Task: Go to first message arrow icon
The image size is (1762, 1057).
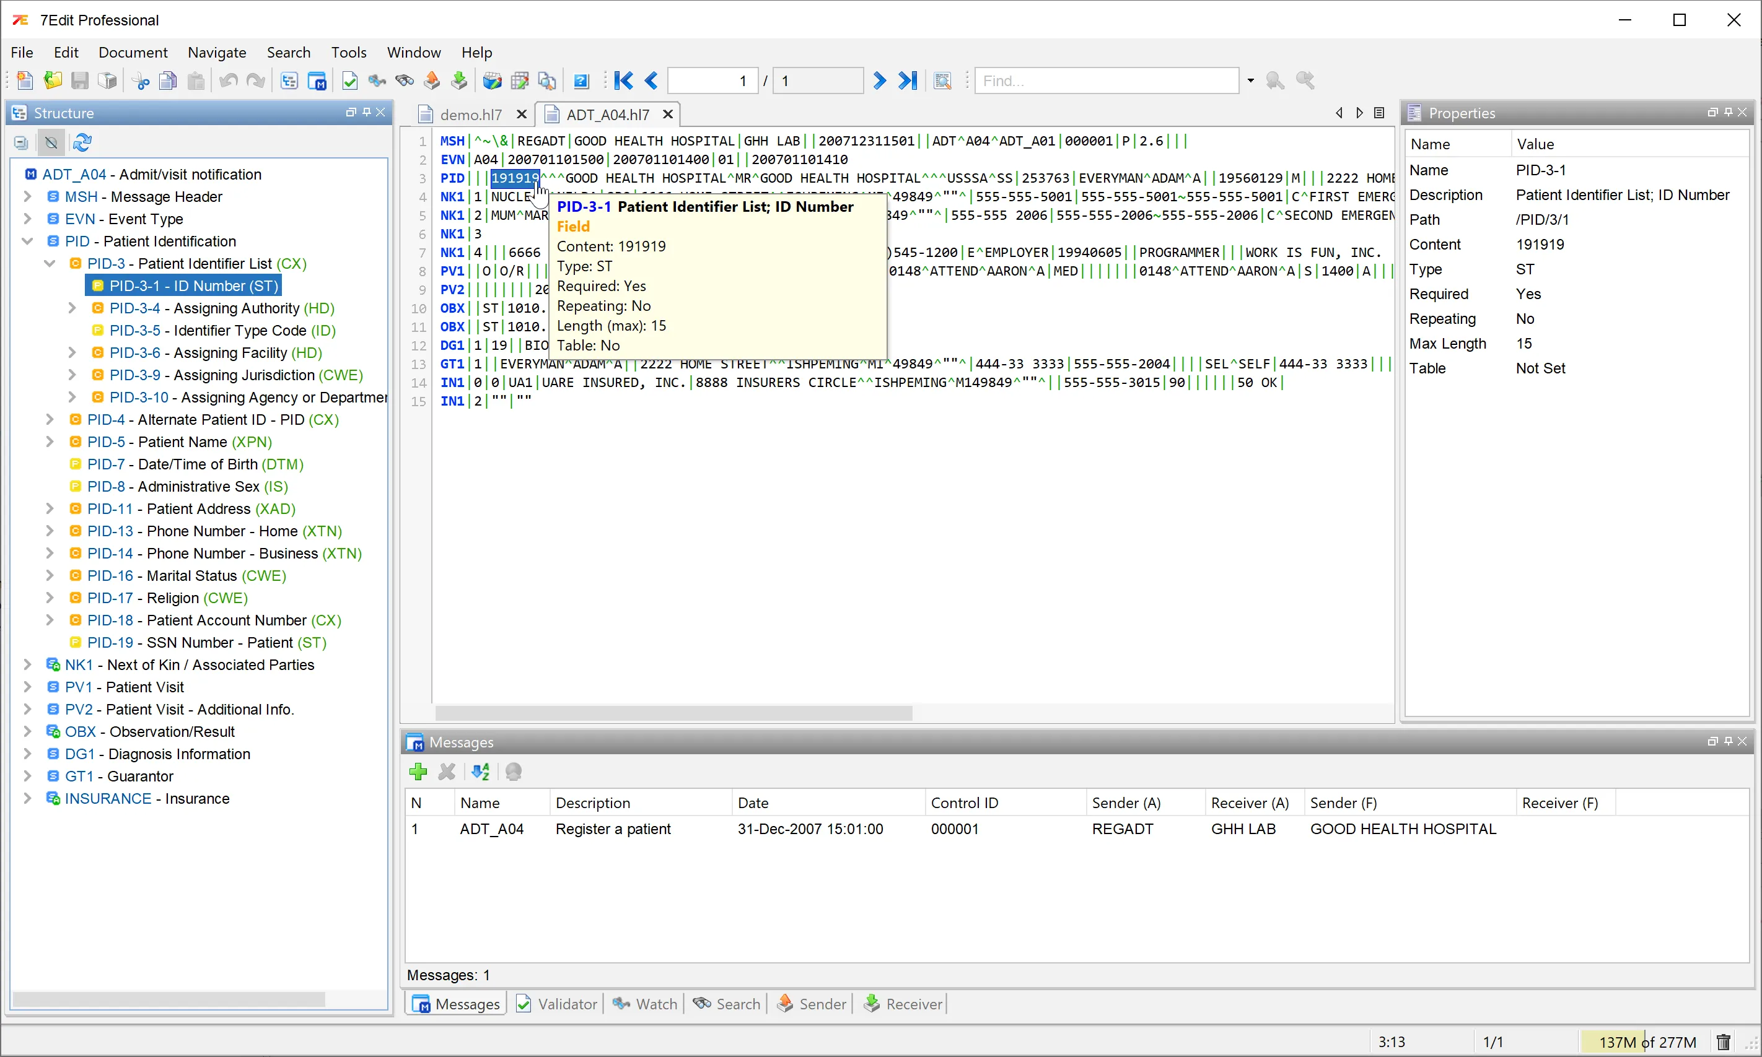Action: click(623, 80)
